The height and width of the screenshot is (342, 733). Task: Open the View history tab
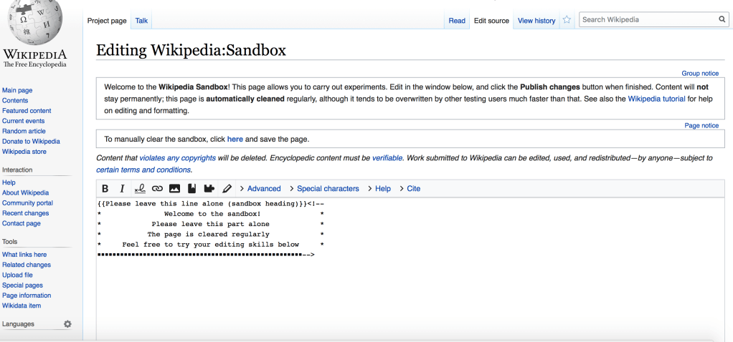[x=536, y=21]
